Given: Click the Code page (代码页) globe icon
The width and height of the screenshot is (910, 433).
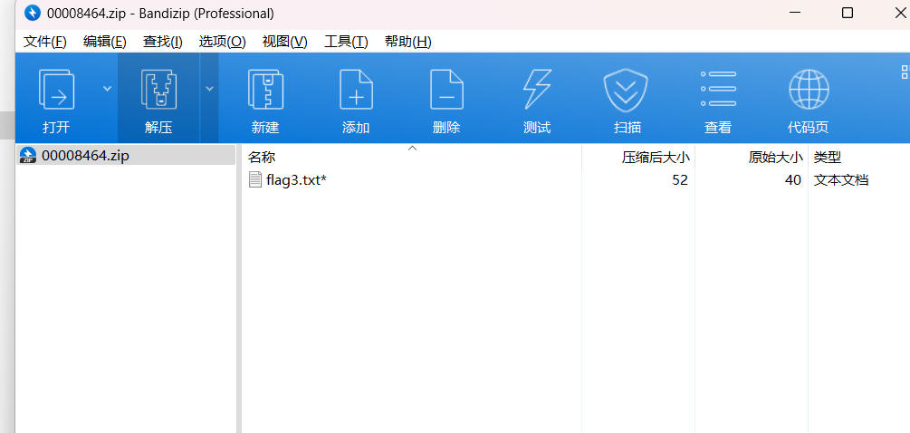Looking at the screenshot, I should [808, 90].
